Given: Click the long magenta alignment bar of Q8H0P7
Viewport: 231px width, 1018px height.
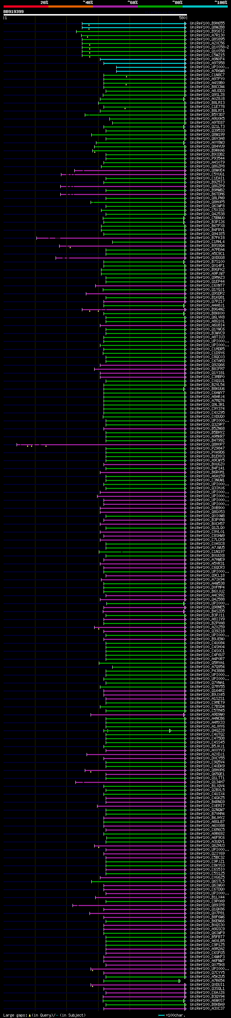Looking at the screenshot, I should (101, 445).
